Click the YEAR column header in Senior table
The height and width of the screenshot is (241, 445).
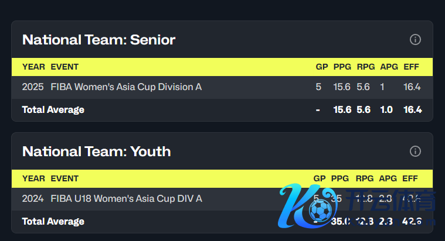tap(33, 67)
